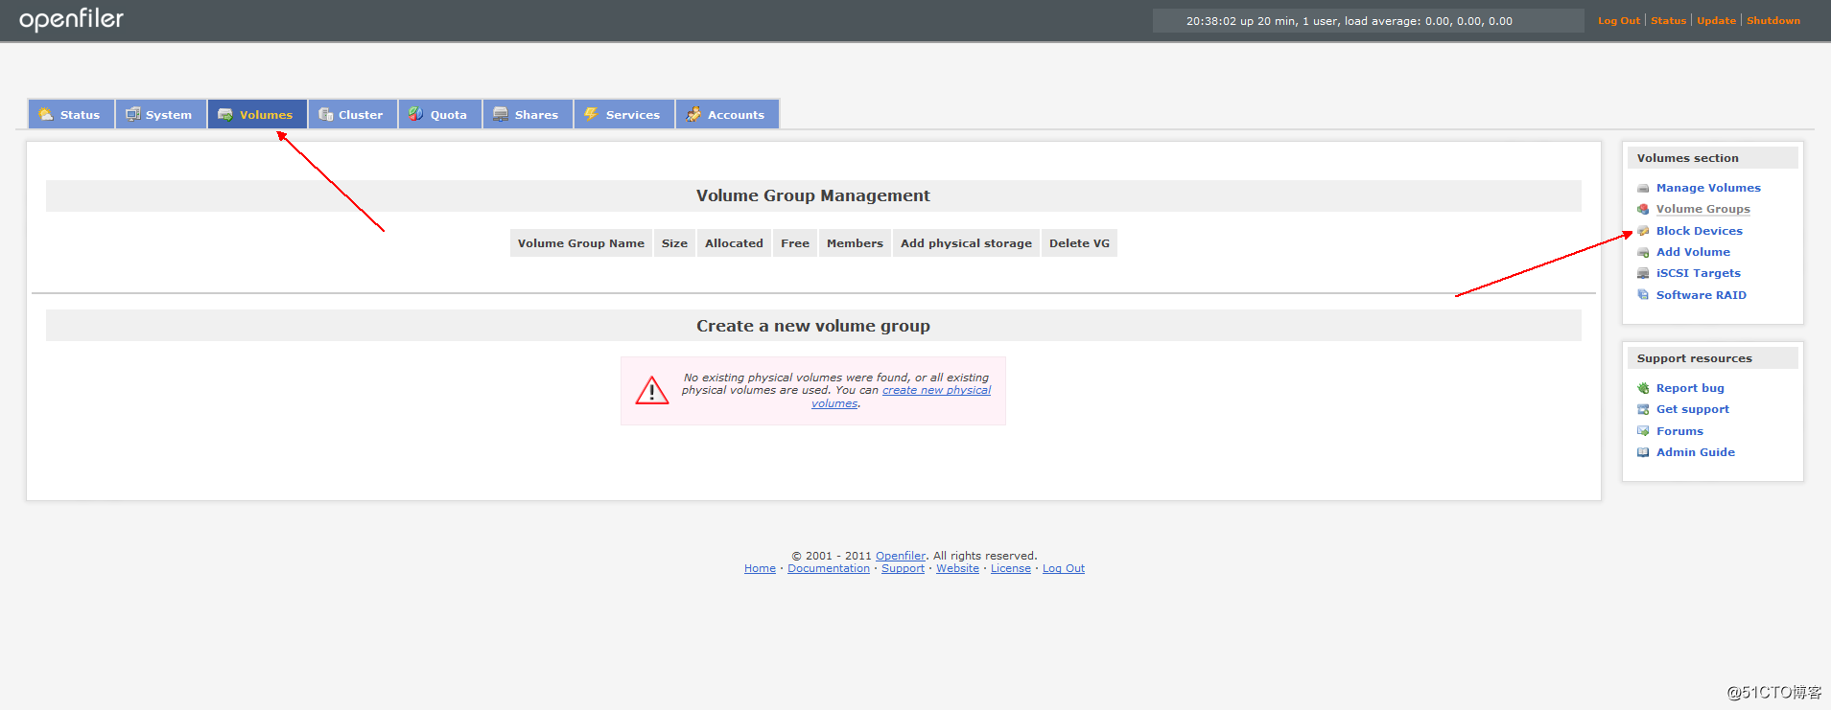Image resolution: width=1831 pixels, height=710 pixels.
Task: Click the Cluster tab icon
Action: click(326, 114)
